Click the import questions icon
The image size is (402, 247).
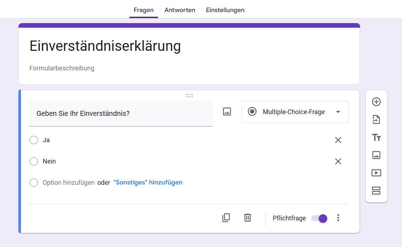coord(376,120)
